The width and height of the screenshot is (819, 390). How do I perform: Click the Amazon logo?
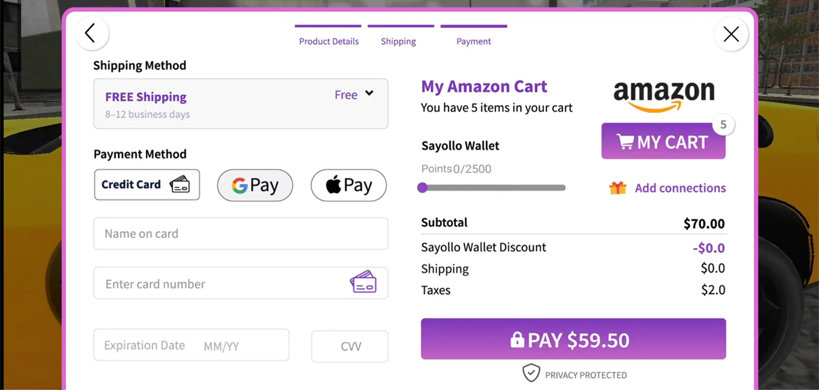[664, 96]
